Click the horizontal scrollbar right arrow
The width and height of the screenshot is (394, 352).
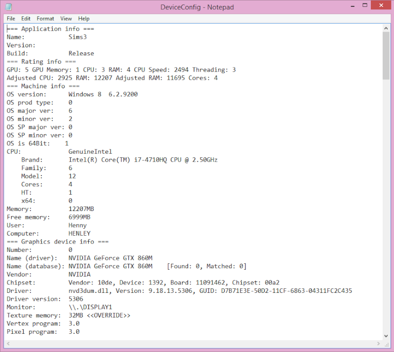coord(378,344)
